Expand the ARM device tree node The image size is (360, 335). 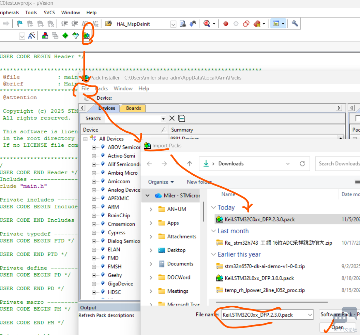click(94, 207)
